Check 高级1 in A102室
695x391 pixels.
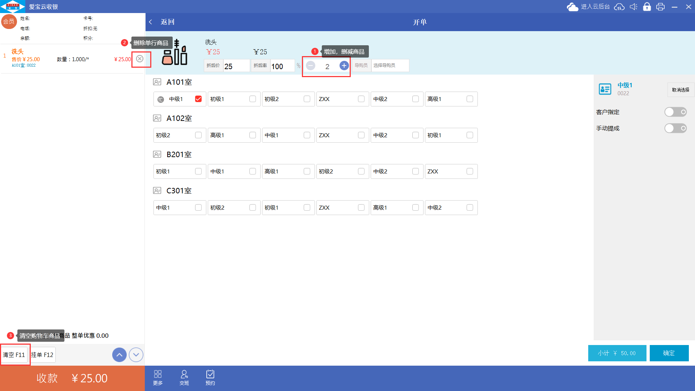(x=253, y=135)
